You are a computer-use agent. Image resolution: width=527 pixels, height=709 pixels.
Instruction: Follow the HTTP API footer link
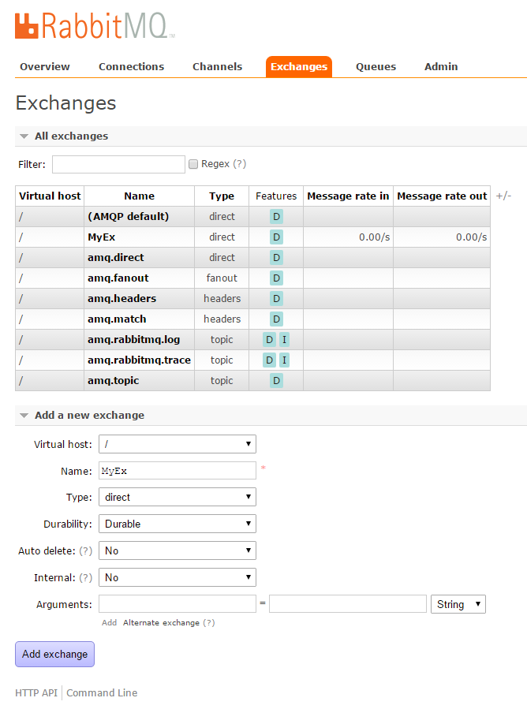pos(36,692)
